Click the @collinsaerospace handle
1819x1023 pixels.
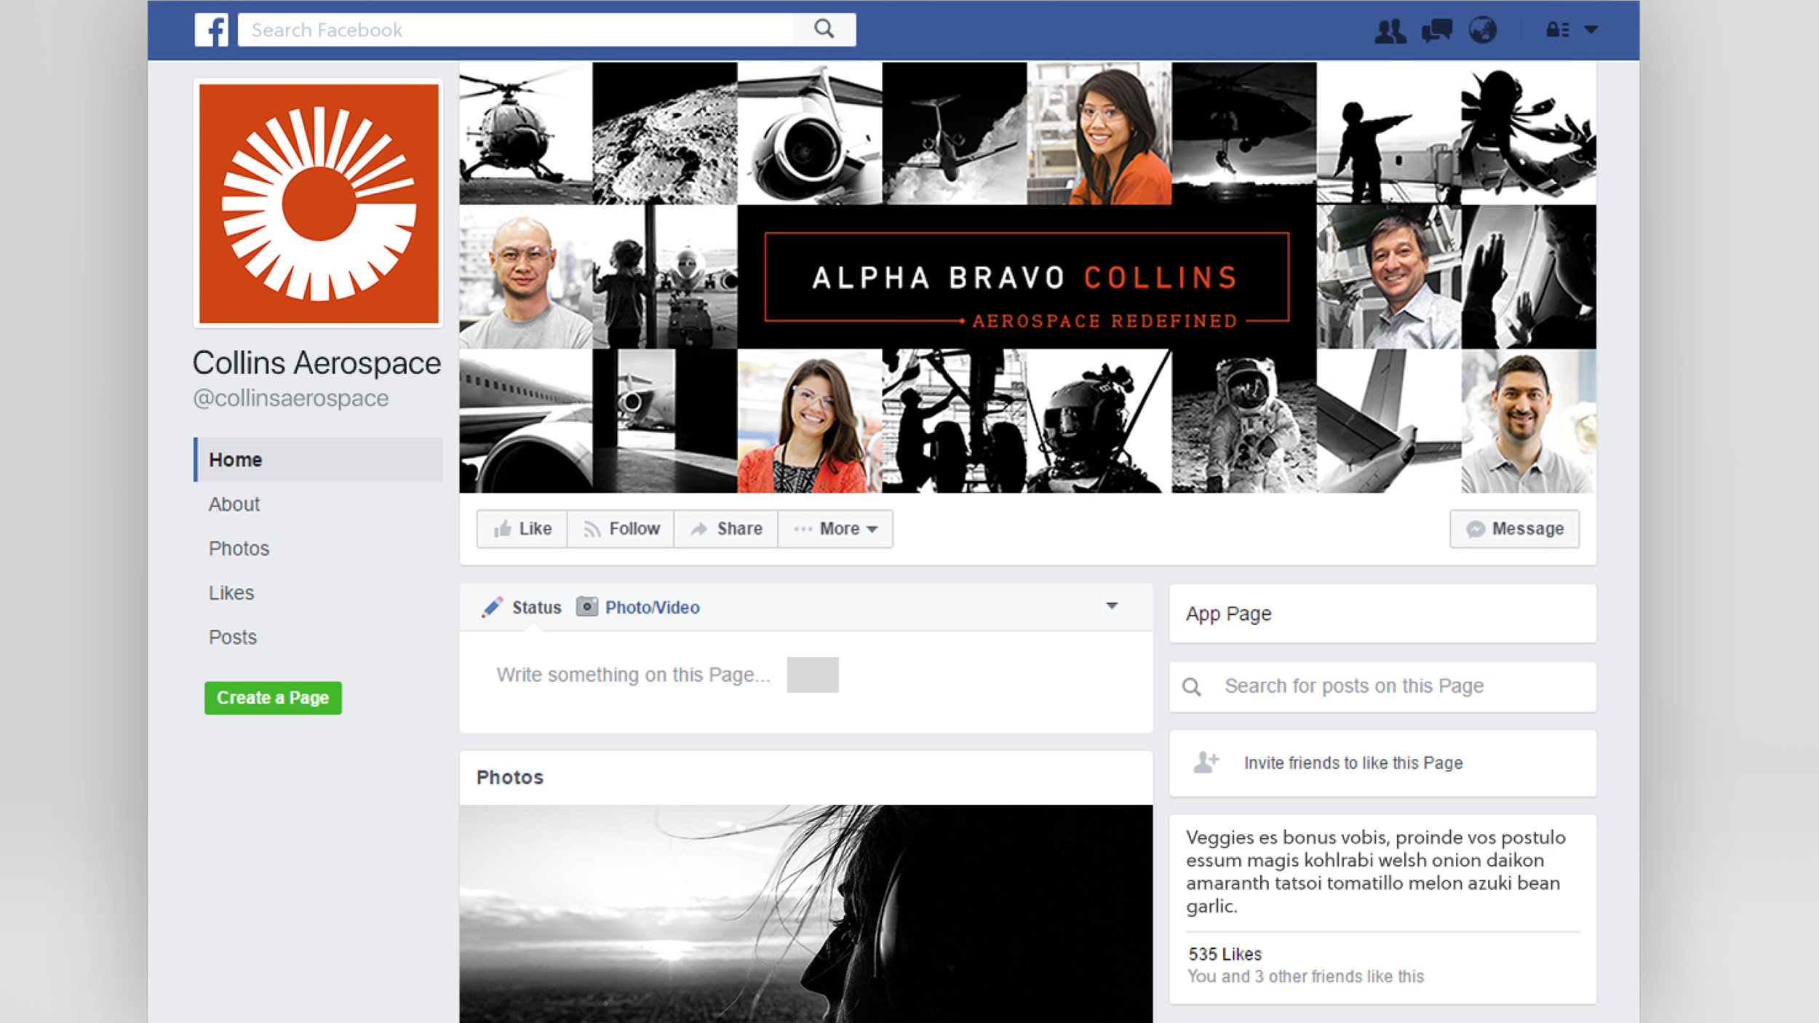(x=290, y=398)
